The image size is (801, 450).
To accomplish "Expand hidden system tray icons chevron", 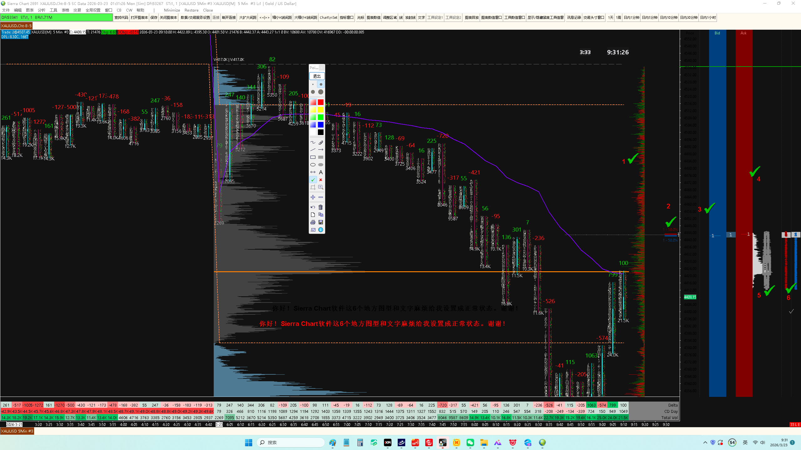I will pyautogui.click(x=705, y=442).
